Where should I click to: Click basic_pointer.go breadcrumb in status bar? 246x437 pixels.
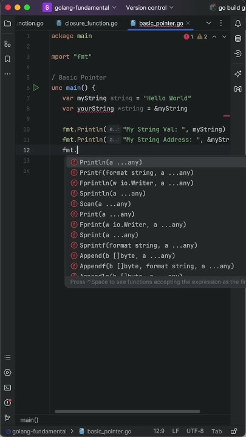tap(105, 432)
